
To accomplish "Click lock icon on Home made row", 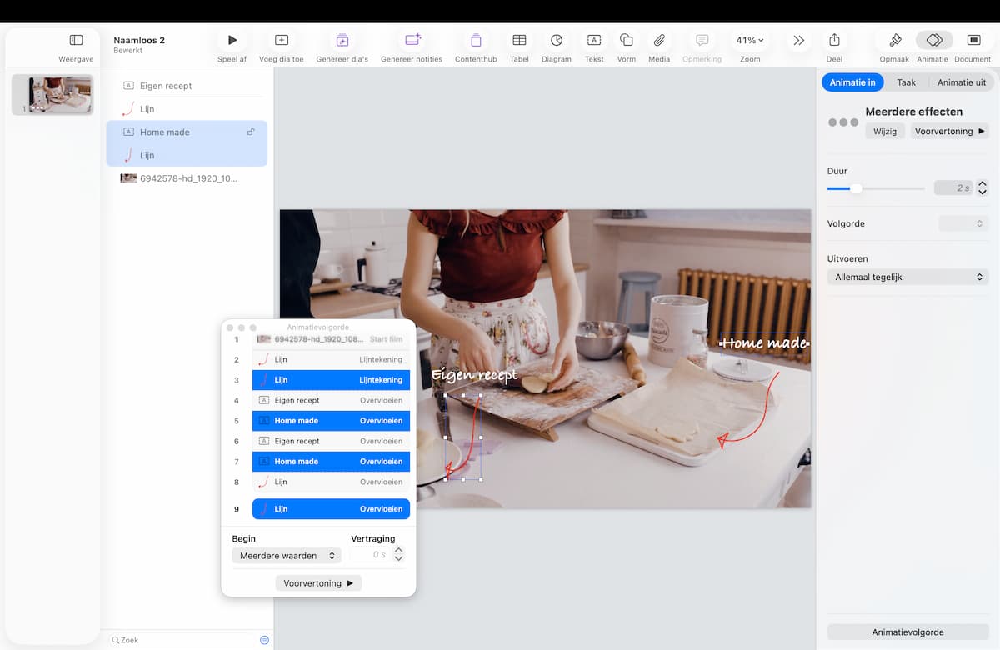I will (x=251, y=132).
